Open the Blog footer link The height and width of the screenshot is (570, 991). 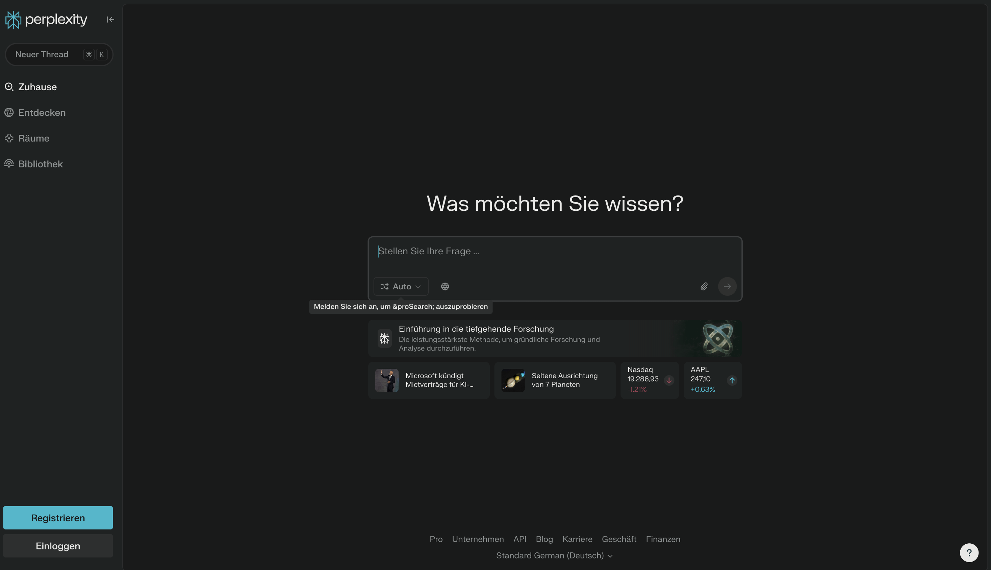(x=544, y=539)
